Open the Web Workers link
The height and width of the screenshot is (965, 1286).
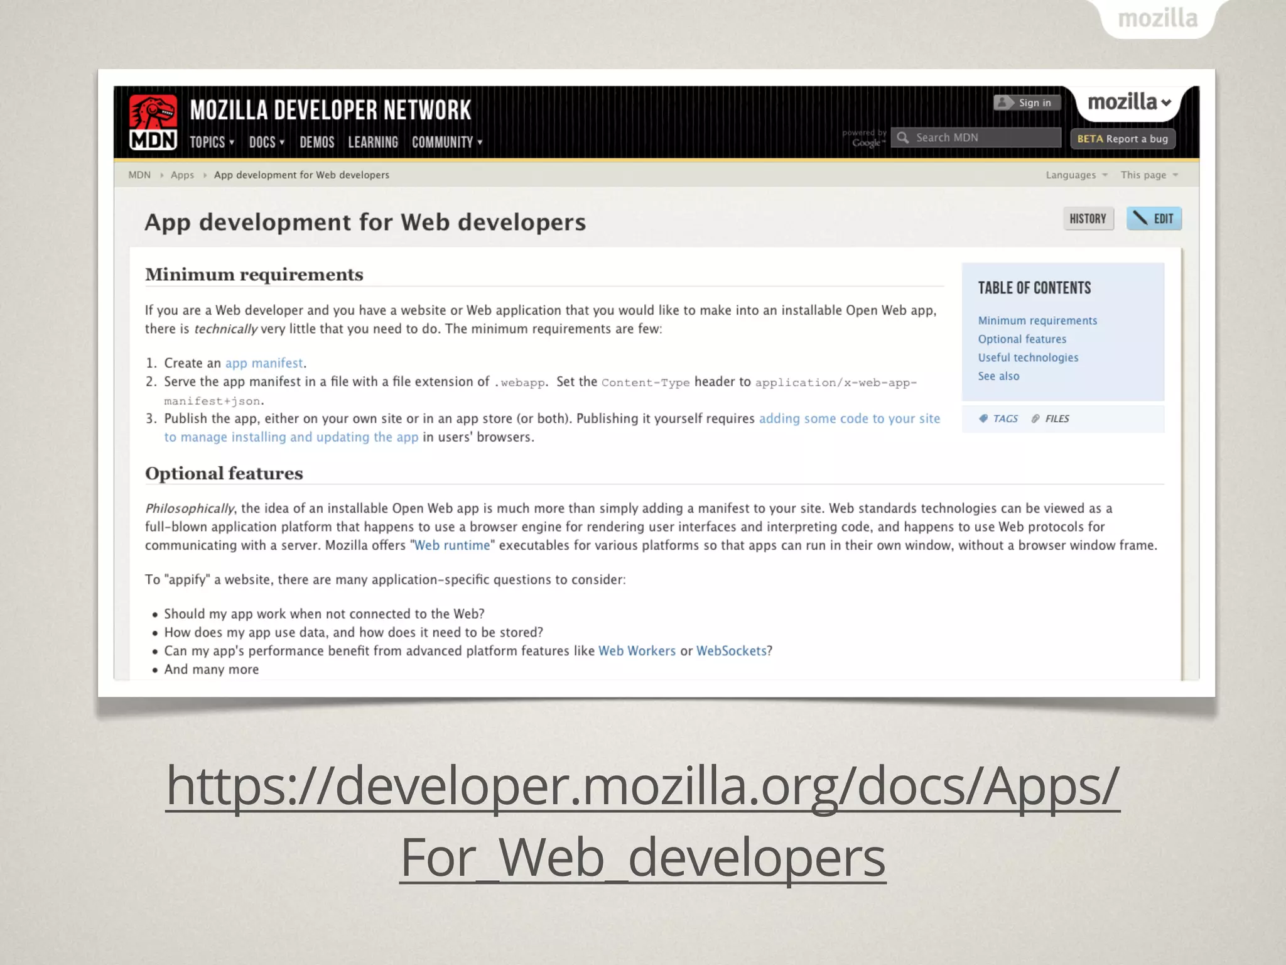point(637,651)
